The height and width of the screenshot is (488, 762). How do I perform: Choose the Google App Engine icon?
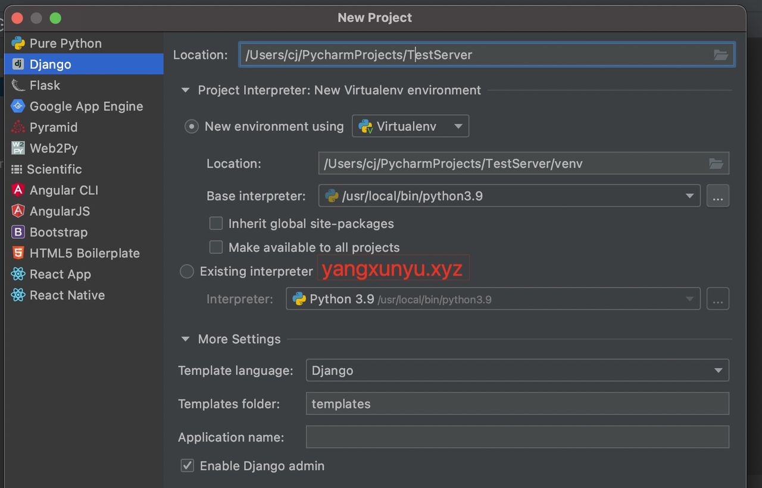pos(18,106)
